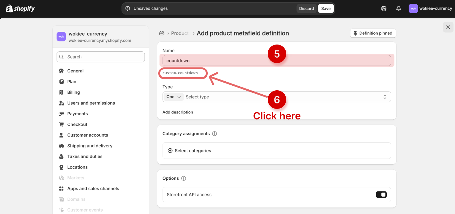Click the Category assignments info icon

coord(215,134)
